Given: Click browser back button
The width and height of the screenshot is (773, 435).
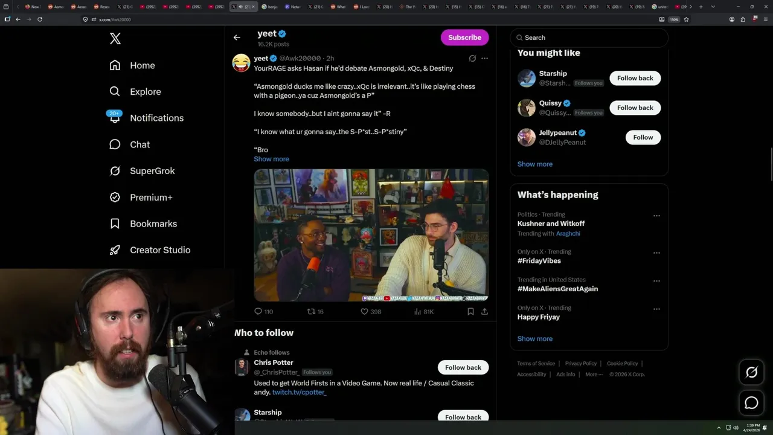Looking at the screenshot, I should click(18, 19).
